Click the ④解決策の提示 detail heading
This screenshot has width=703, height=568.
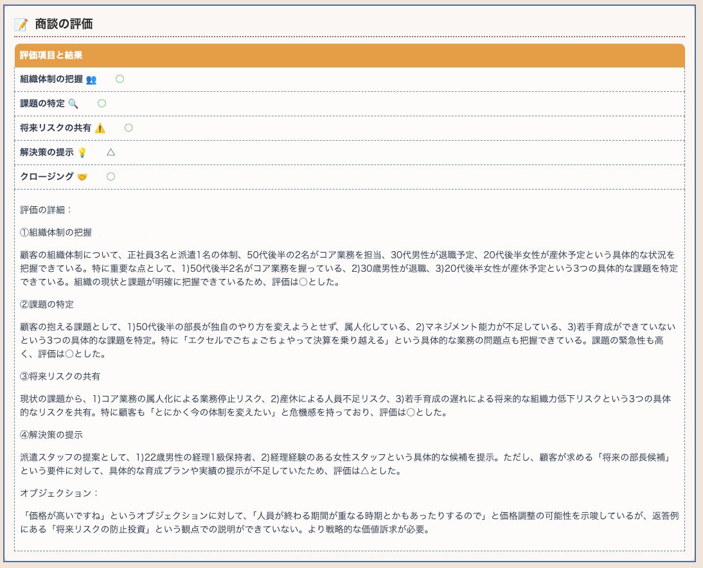51,435
